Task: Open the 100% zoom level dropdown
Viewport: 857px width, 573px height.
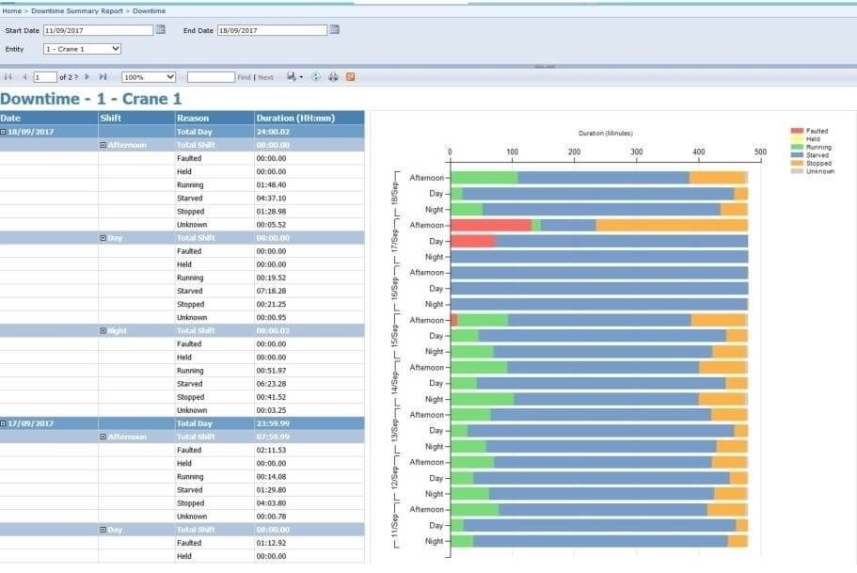Action: pyautogui.click(x=149, y=77)
